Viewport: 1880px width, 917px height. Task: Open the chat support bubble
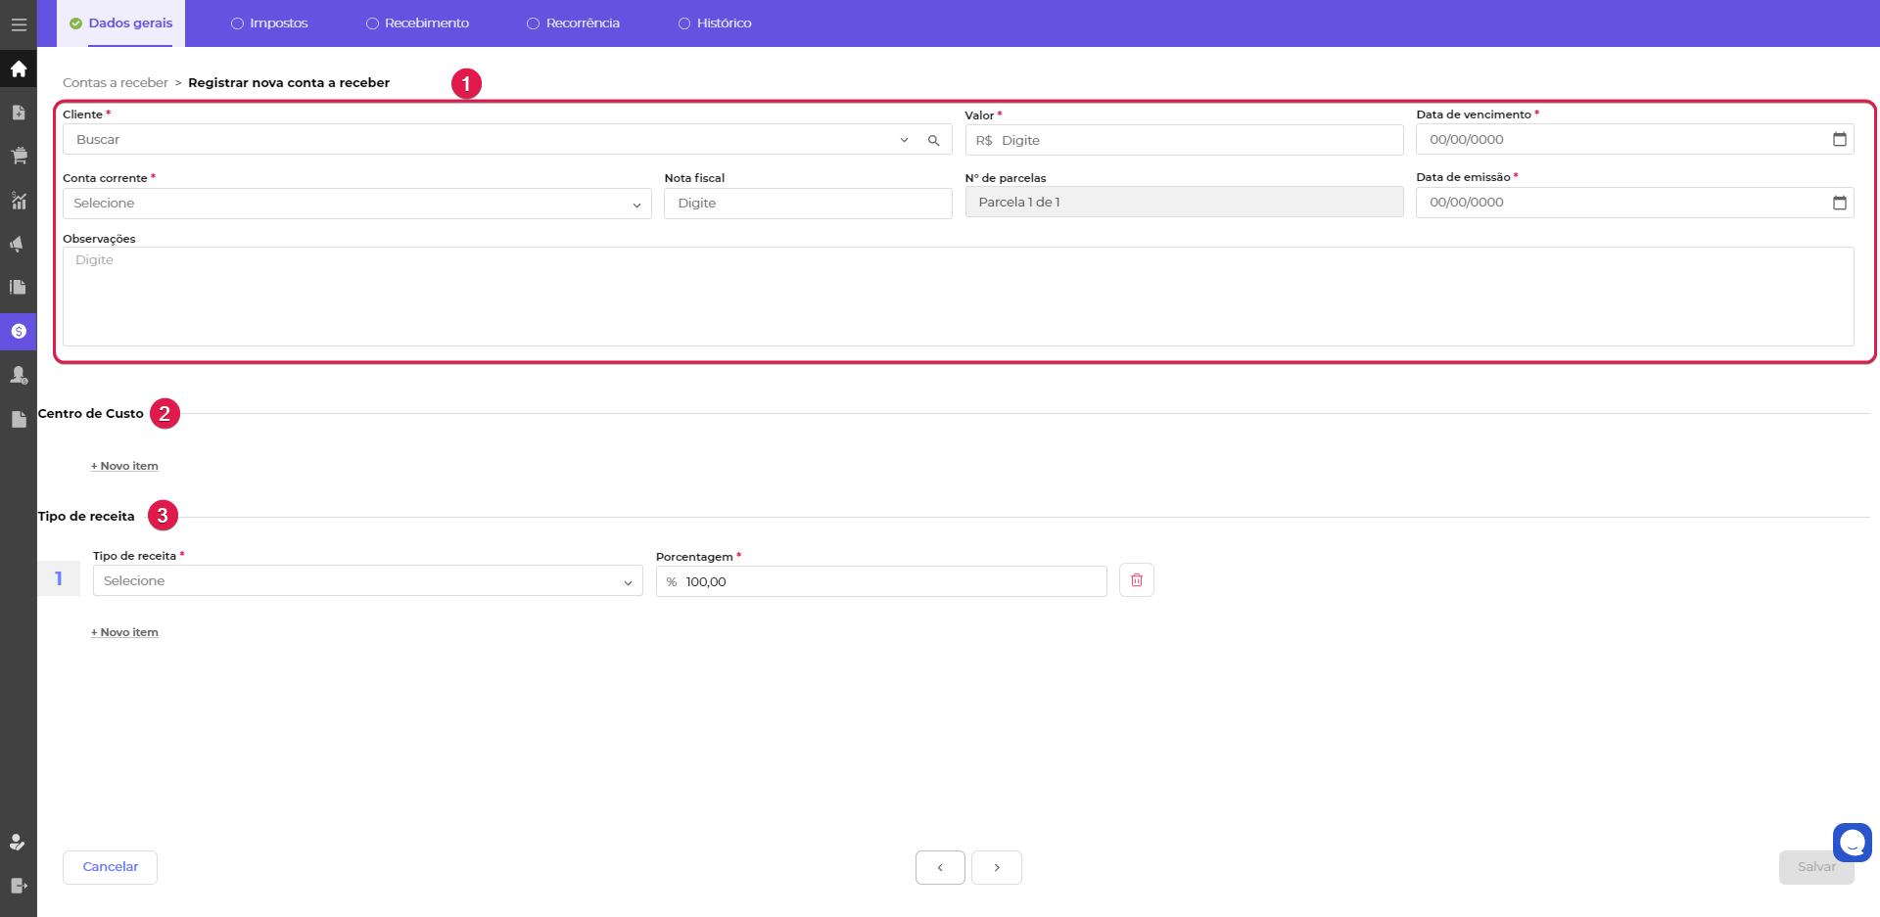pos(1852,842)
